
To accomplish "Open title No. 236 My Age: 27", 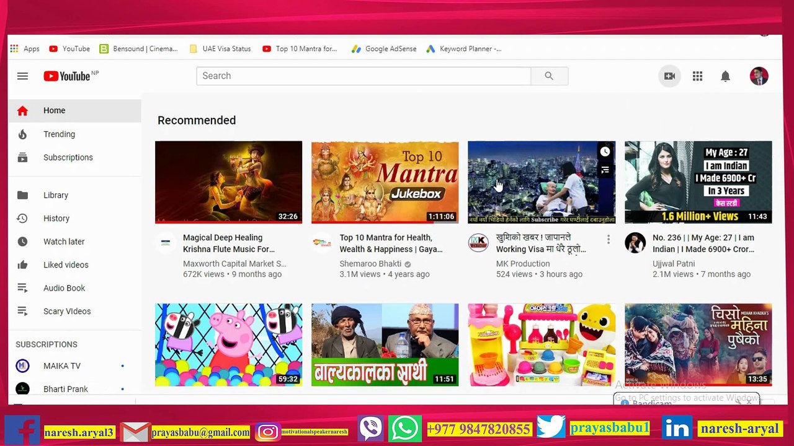I will [x=703, y=243].
